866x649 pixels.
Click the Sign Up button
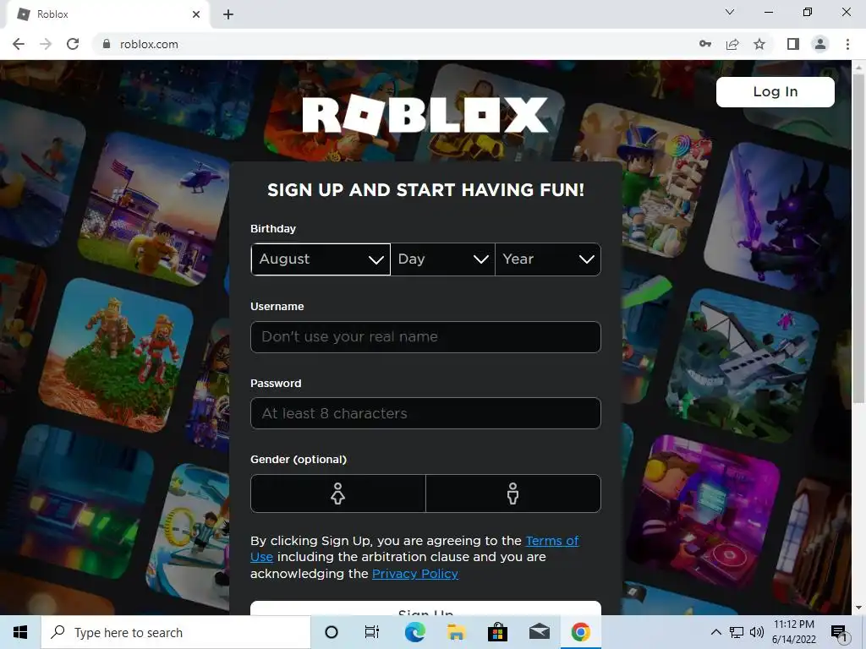click(425, 608)
